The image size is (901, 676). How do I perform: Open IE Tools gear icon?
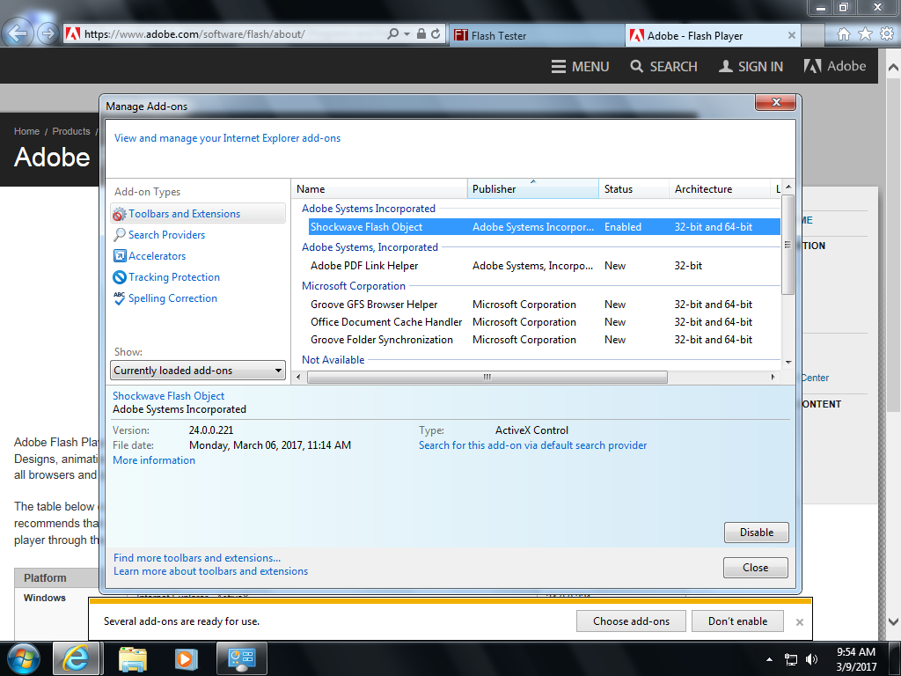(887, 34)
